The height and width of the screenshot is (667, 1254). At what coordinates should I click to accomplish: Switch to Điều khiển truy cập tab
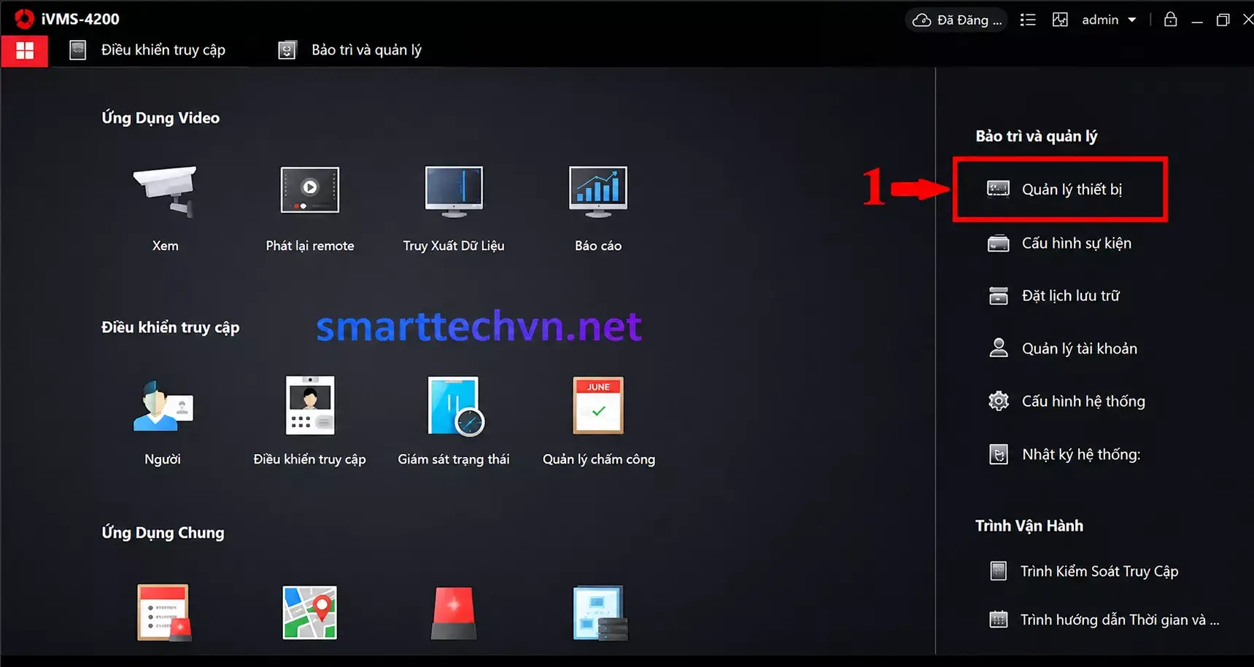pyautogui.click(x=148, y=50)
